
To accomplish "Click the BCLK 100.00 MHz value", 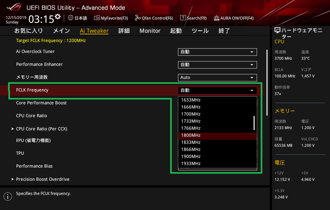I will coord(285,76).
